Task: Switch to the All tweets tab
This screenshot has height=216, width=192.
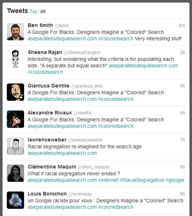Action: pos(43,11)
